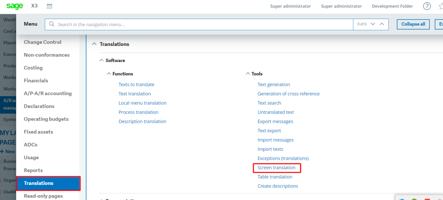
Task: Click the next search result down arrow
Action: 373,24
